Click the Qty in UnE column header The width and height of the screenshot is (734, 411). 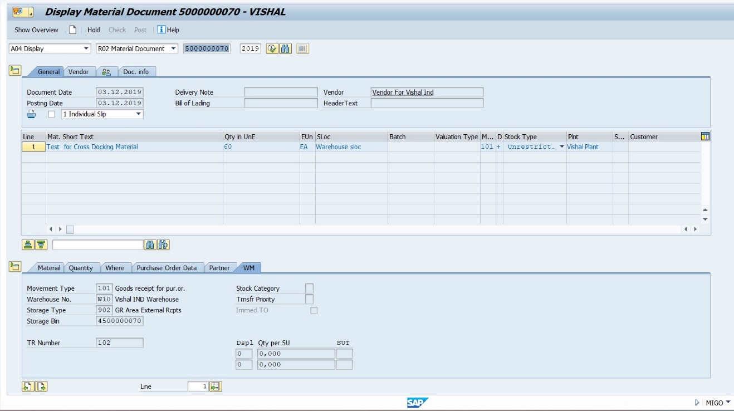[x=261, y=136]
